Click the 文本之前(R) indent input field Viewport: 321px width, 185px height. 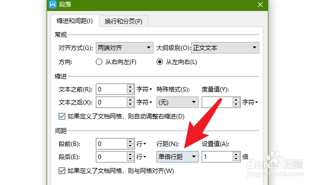click(x=111, y=89)
